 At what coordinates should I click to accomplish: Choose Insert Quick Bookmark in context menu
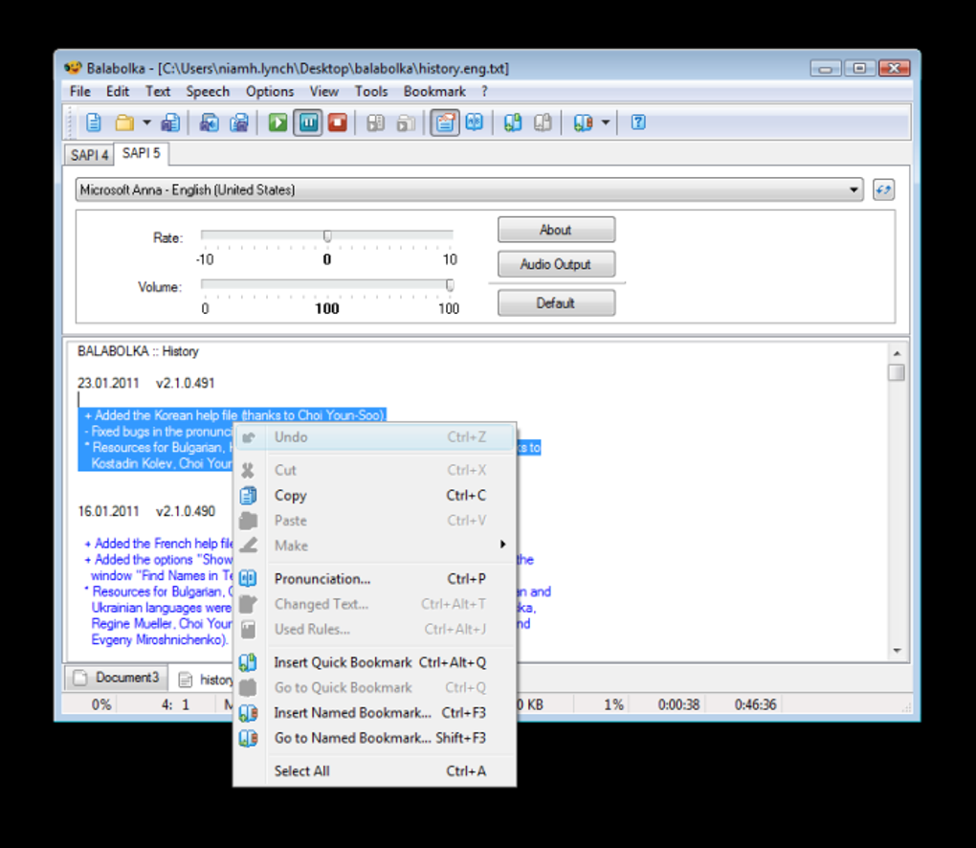tap(375, 662)
